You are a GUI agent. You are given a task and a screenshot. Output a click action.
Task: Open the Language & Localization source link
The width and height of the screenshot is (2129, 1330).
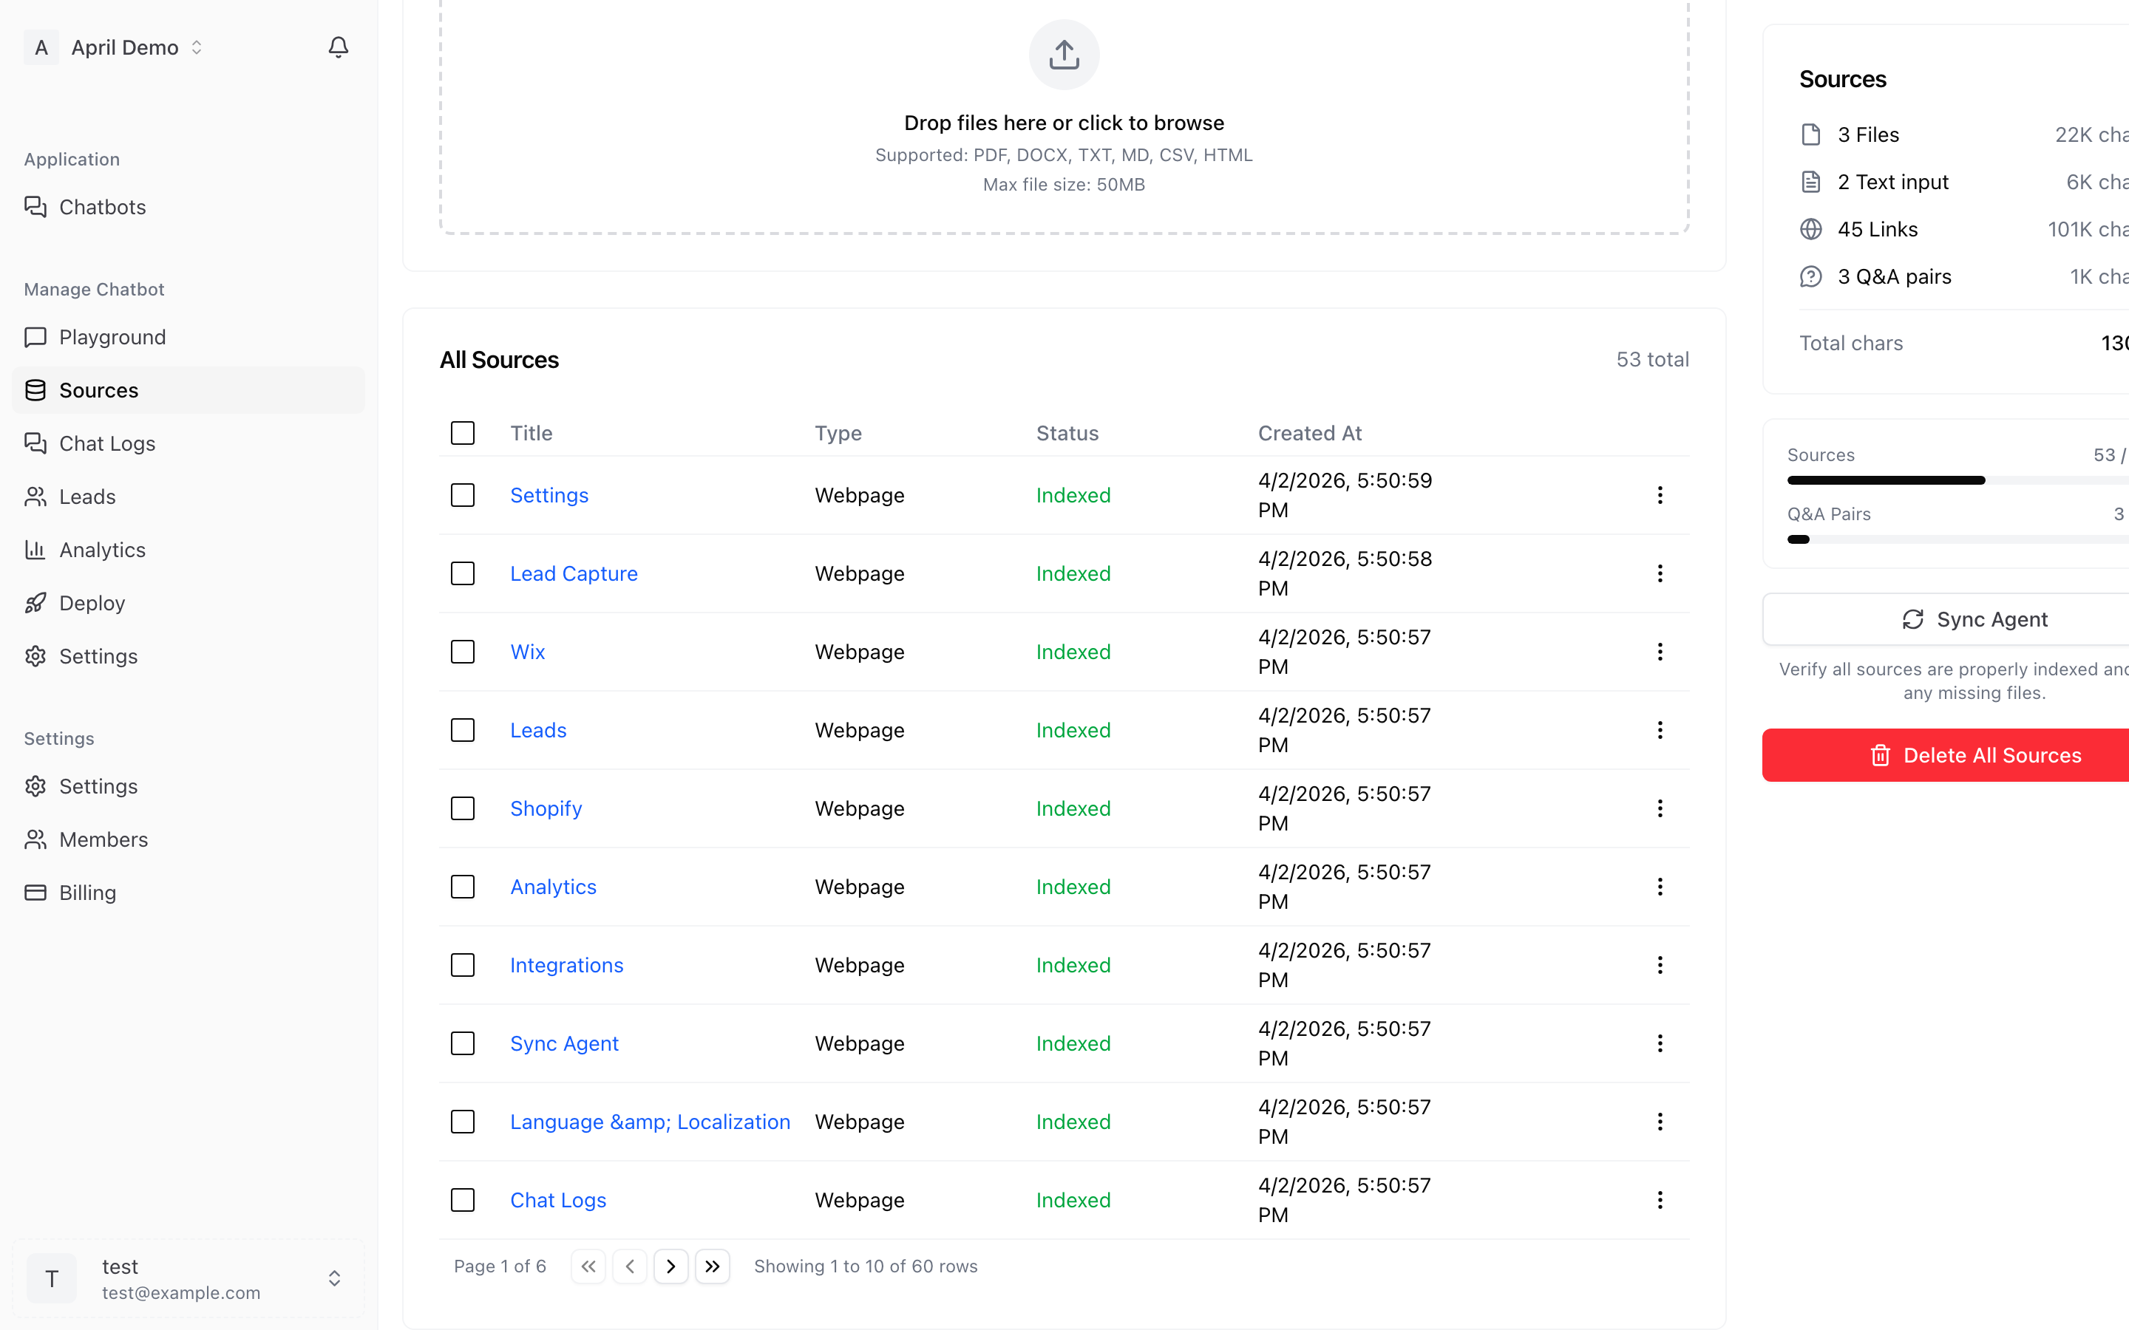click(650, 1122)
